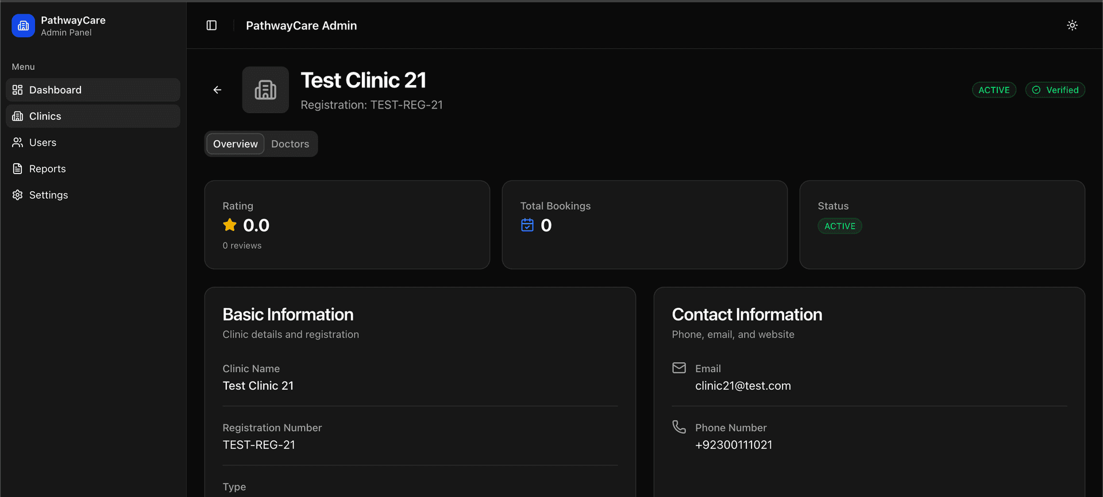
Task: Open Reports in the sidebar menu
Action: pos(93,169)
